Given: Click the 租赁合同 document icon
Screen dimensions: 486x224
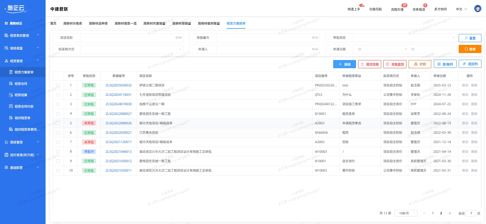Looking at the screenshot, I should pos(11,84).
